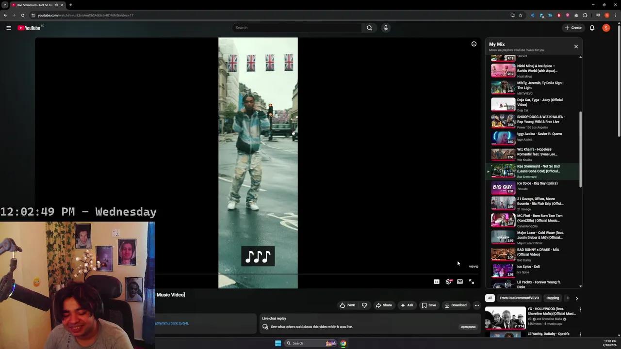This screenshot has height=349, width=621.
Task: Toggle closed captions on the player
Action: tap(437, 282)
